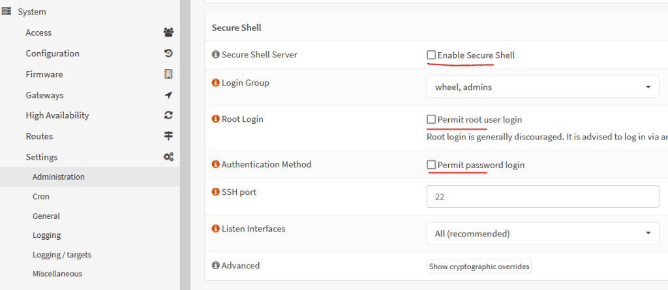Viewport: 668px width, 290px height.
Task: Click the Firmware building icon
Action: click(169, 74)
